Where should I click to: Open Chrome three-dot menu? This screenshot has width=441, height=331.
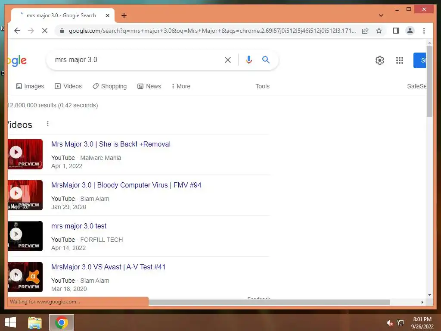(x=424, y=31)
